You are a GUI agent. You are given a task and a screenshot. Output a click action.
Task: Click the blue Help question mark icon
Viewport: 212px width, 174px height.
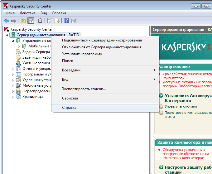[x=66, y=21]
